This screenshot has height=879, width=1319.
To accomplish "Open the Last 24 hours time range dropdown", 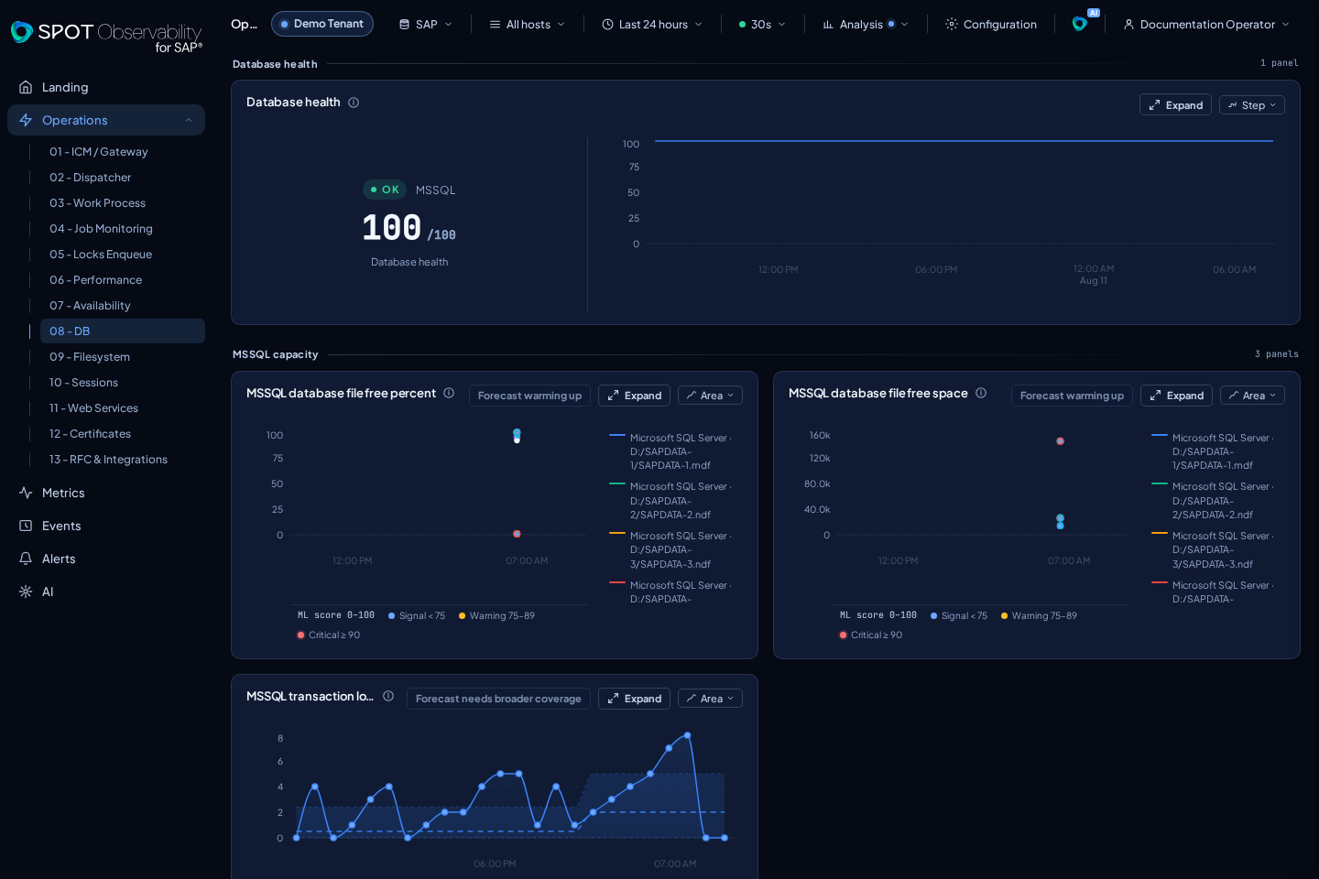I will (652, 24).
